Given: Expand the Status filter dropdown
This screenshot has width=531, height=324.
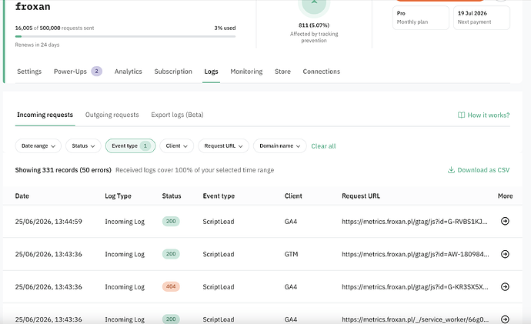Looking at the screenshot, I should (x=83, y=146).
